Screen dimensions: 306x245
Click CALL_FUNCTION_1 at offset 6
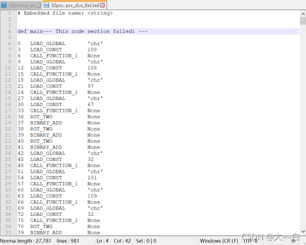(54, 56)
